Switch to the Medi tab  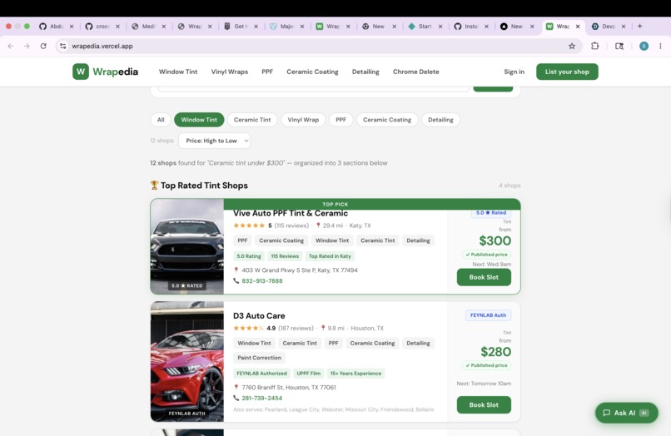148,26
